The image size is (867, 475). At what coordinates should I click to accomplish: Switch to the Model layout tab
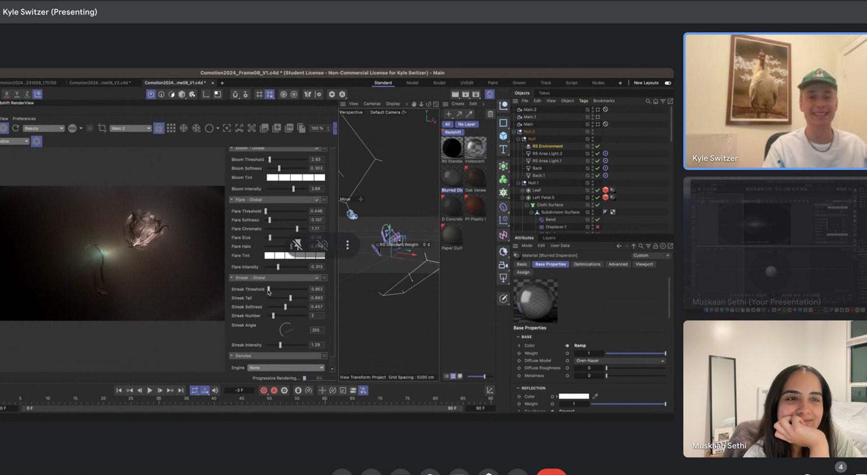[x=412, y=83]
